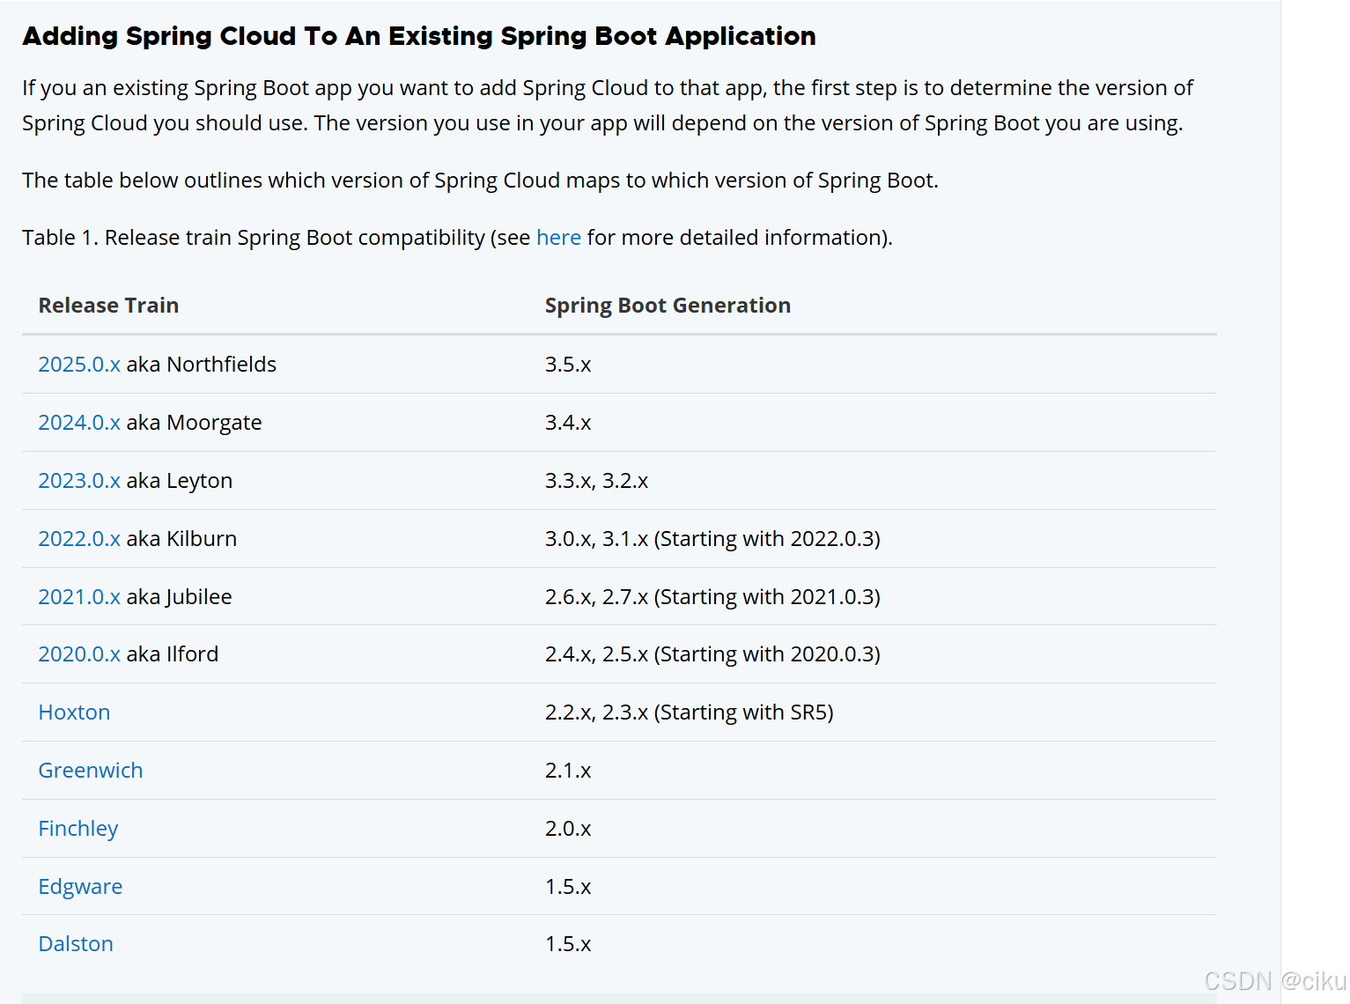
Task: Click '2.2.x, 2.3.x (Starting with SR5)' cell
Action: pyautogui.click(x=690, y=712)
